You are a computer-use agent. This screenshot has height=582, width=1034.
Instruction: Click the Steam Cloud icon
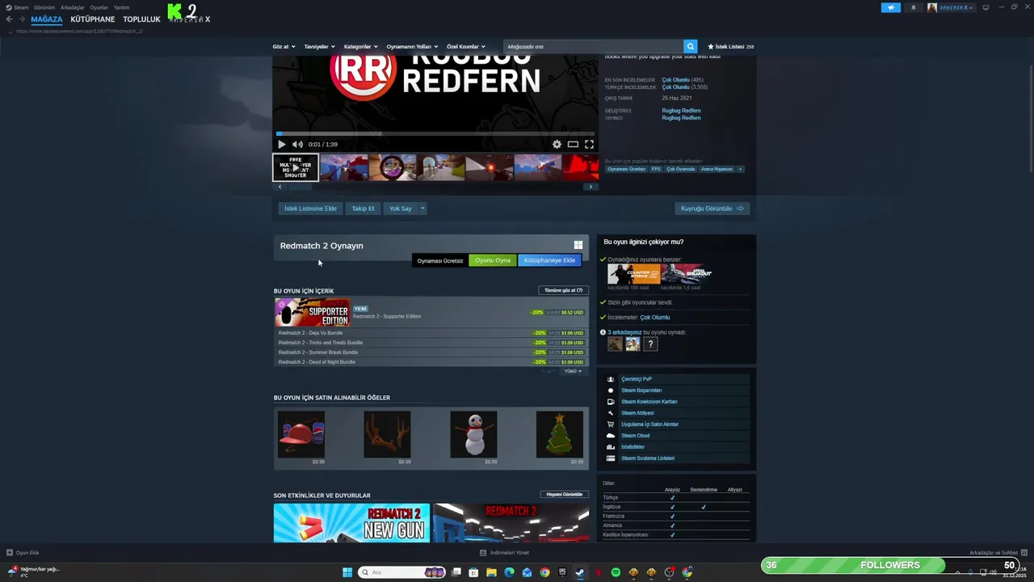(611, 436)
